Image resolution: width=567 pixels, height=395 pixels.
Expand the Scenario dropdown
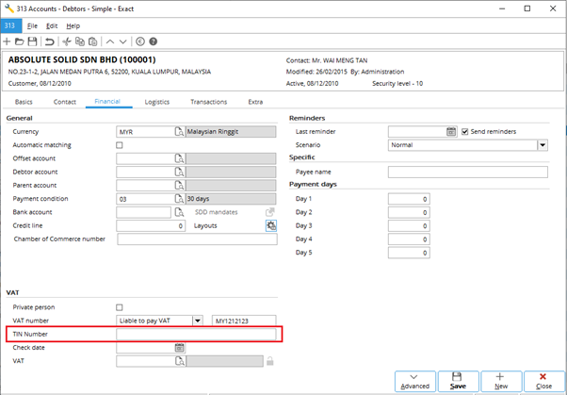click(543, 145)
